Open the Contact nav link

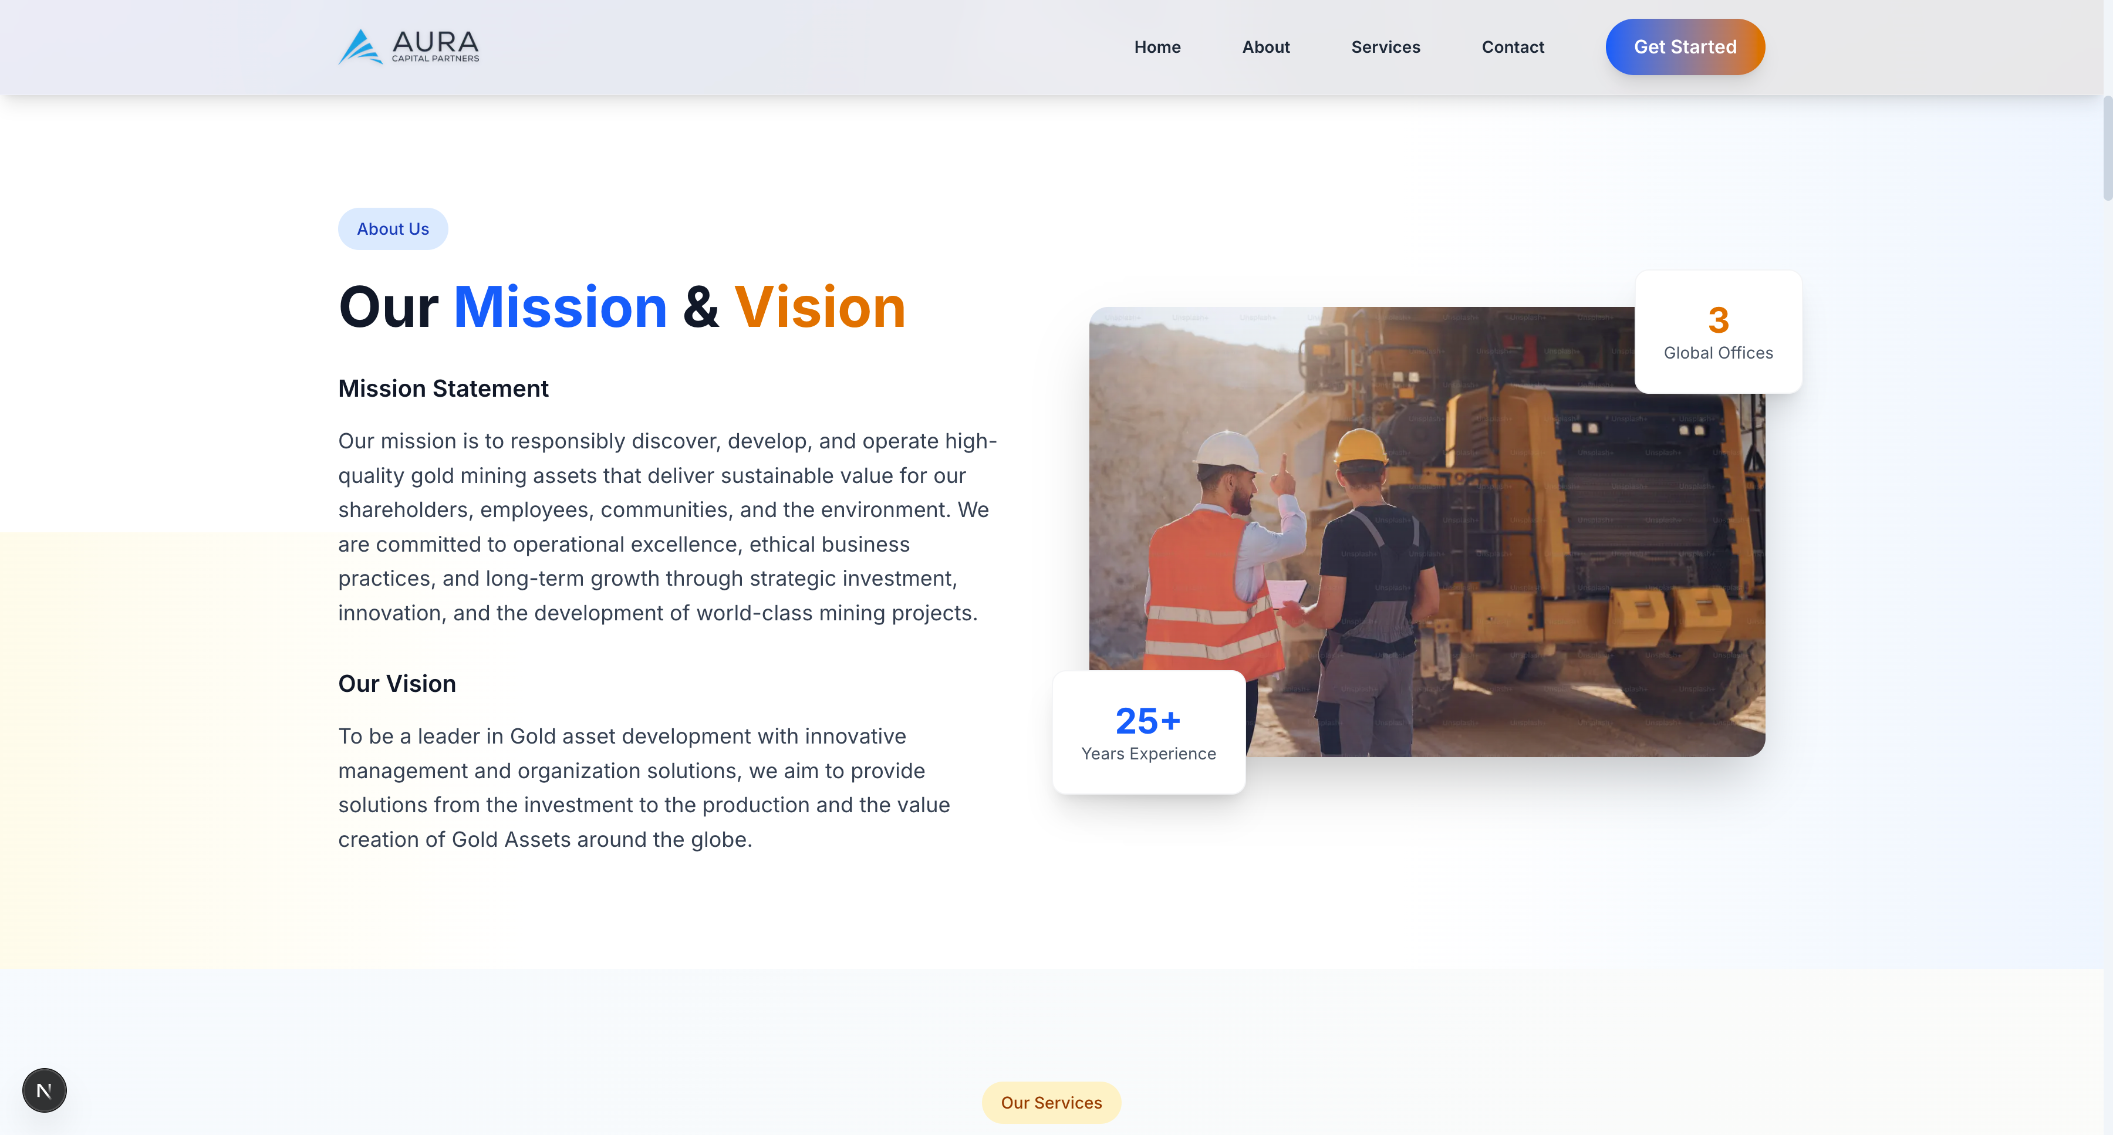pyautogui.click(x=1512, y=47)
